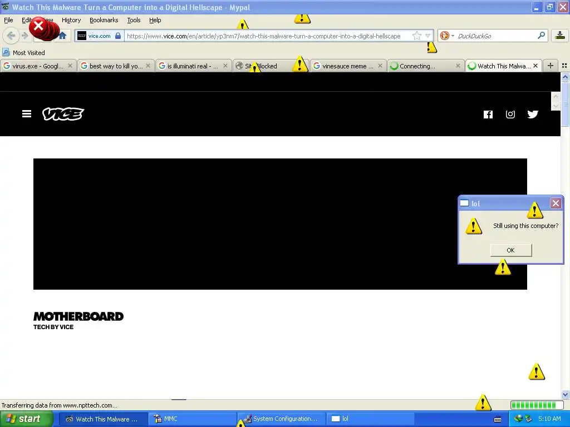The width and height of the screenshot is (570, 427).
Task: Open VICE Twitter page icon
Action: point(533,115)
